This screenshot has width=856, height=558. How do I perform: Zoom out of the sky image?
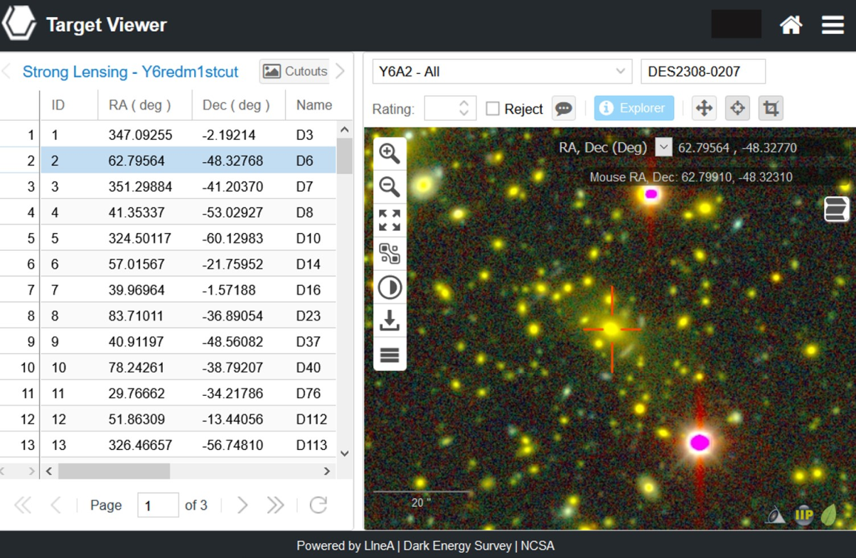pos(390,187)
